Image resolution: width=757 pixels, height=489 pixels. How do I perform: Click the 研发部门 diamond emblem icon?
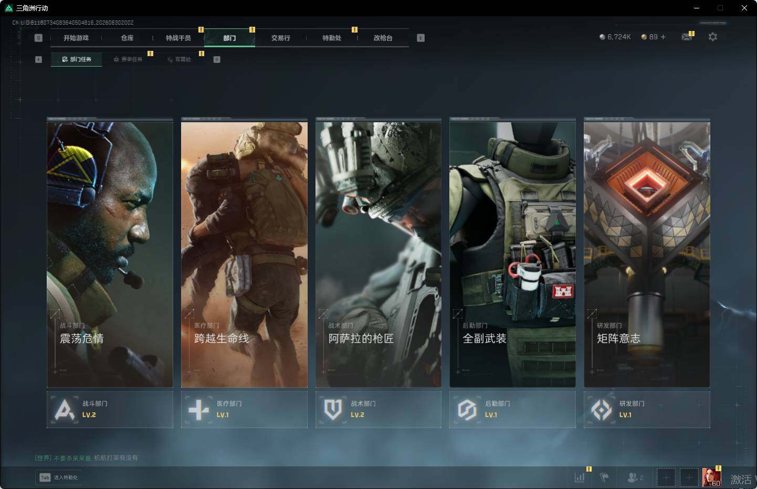pyautogui.click(x=601, y=409)
